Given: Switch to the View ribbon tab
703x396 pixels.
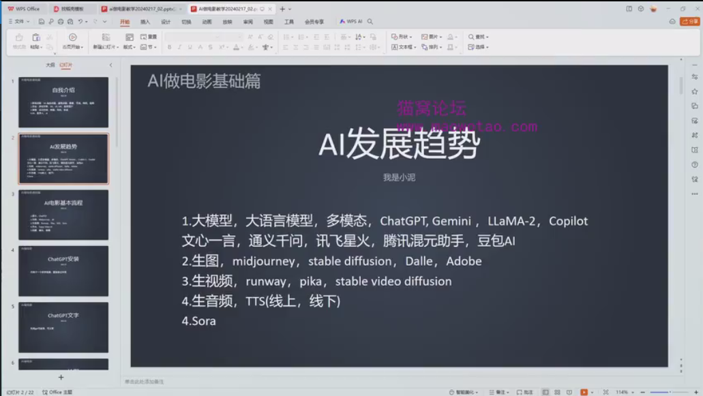Looking at the screenshot, I should coord(268,22).
